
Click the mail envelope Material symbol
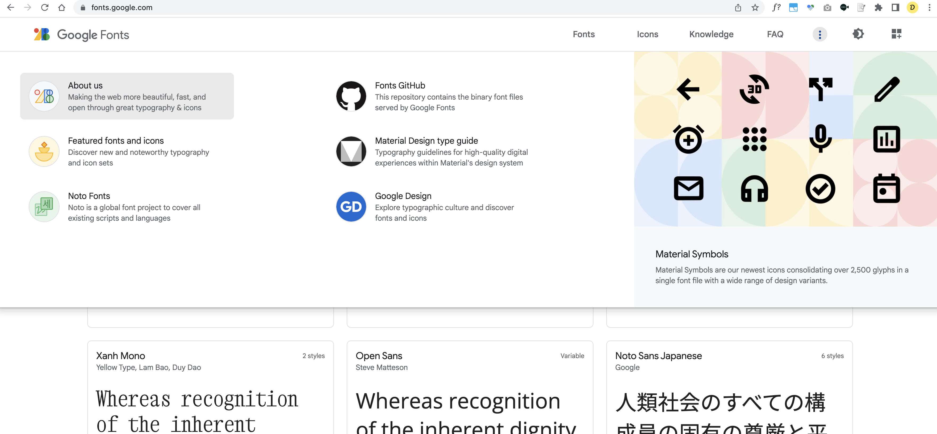point(689,188)
